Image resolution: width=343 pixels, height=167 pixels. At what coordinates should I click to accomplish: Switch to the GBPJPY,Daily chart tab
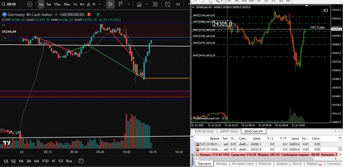(x=229, y=131)
